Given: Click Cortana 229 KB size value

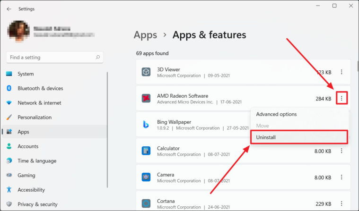Looking at the screenshot, I should coord(323,204).
